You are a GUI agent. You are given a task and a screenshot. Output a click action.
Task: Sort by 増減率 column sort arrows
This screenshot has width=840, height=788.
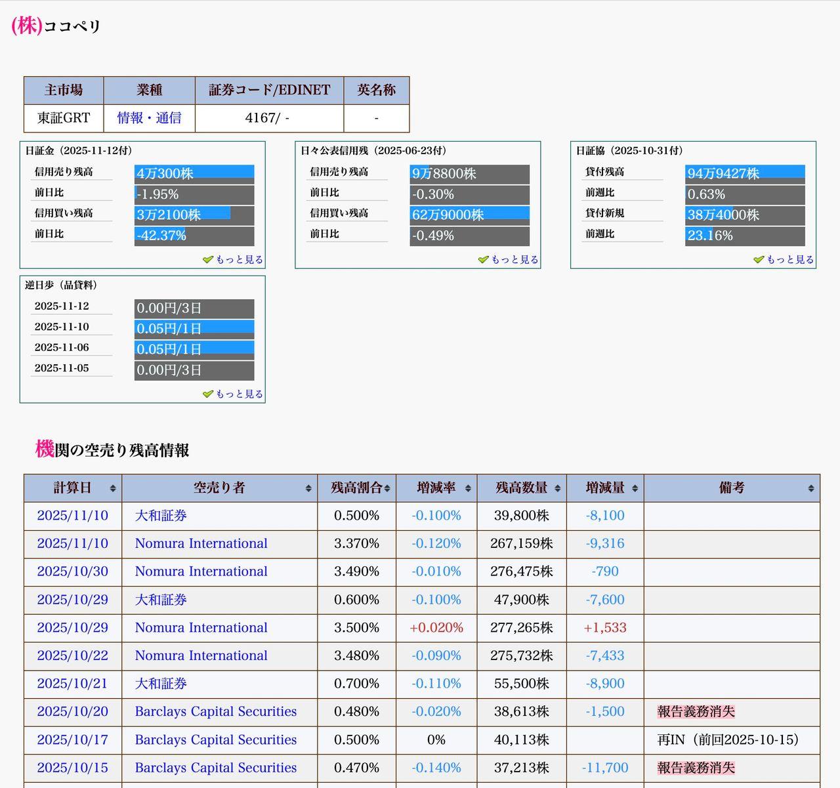[468, 489]
